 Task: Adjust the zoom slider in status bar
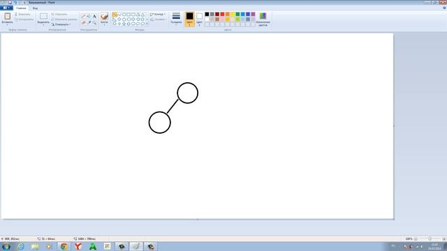[430, 238]
